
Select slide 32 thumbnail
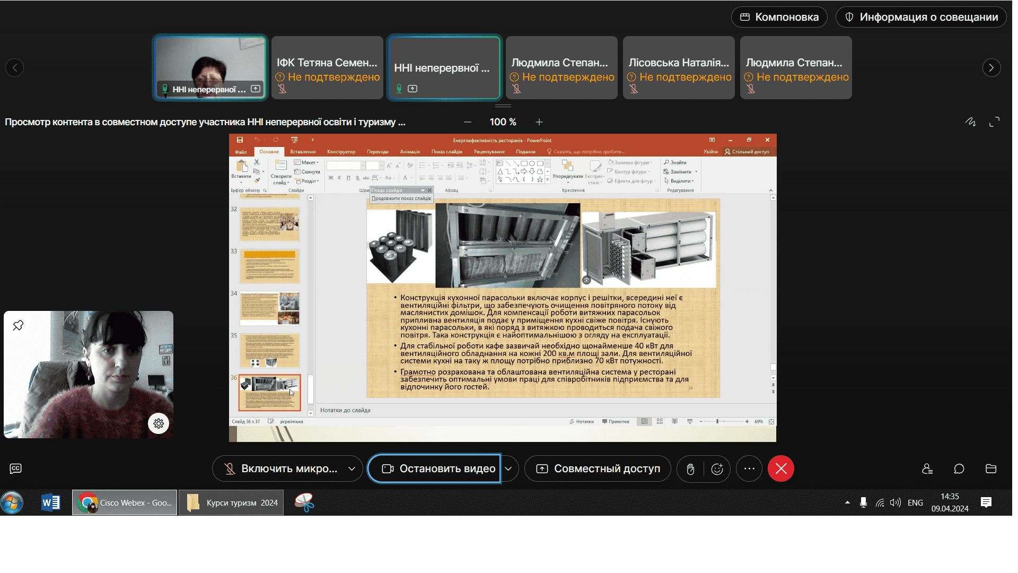pos(270,224)
